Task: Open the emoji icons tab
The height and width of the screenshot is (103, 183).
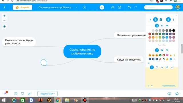Action: pos(157,50)
